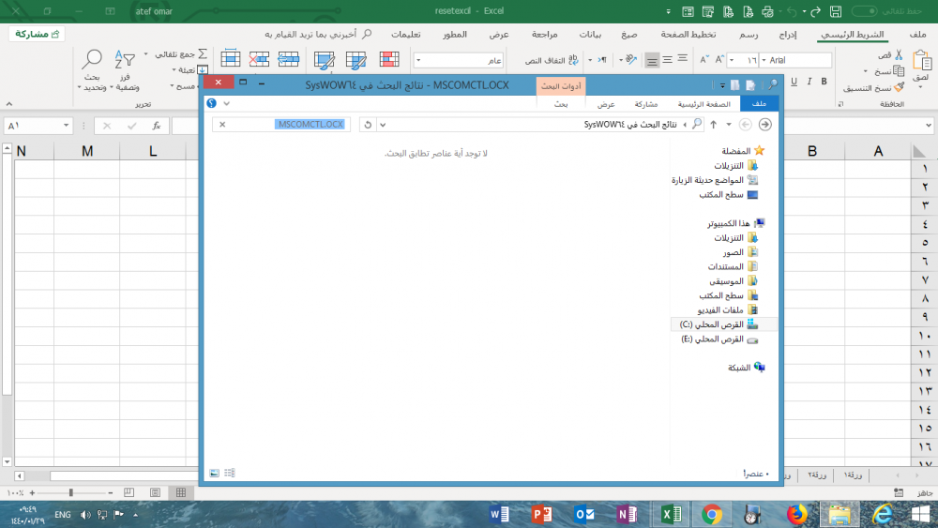Open the AutoSum dropdown arrow

(x=146, y=54)
